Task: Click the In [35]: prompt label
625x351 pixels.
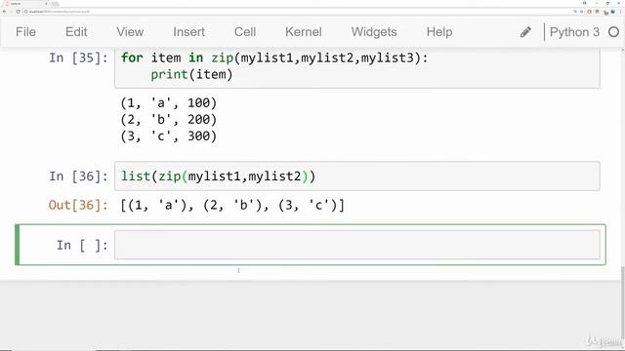Action: point(78,58)
